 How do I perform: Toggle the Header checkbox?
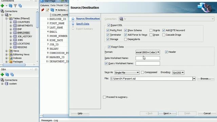point(166,52)
